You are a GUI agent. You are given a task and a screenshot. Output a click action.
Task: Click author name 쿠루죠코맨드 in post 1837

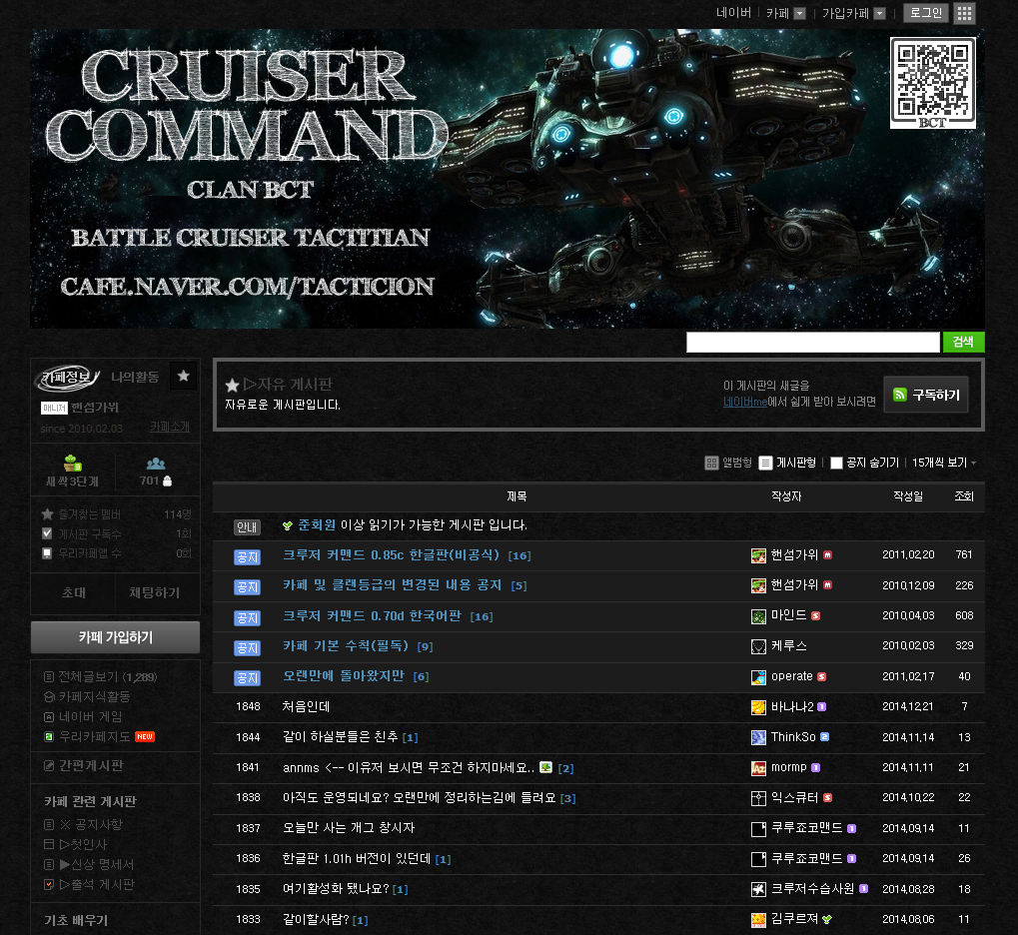[807, 828]
